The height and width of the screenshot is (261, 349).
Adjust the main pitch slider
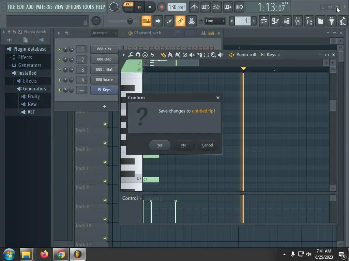pyautogui.click(x=130, y=21)
